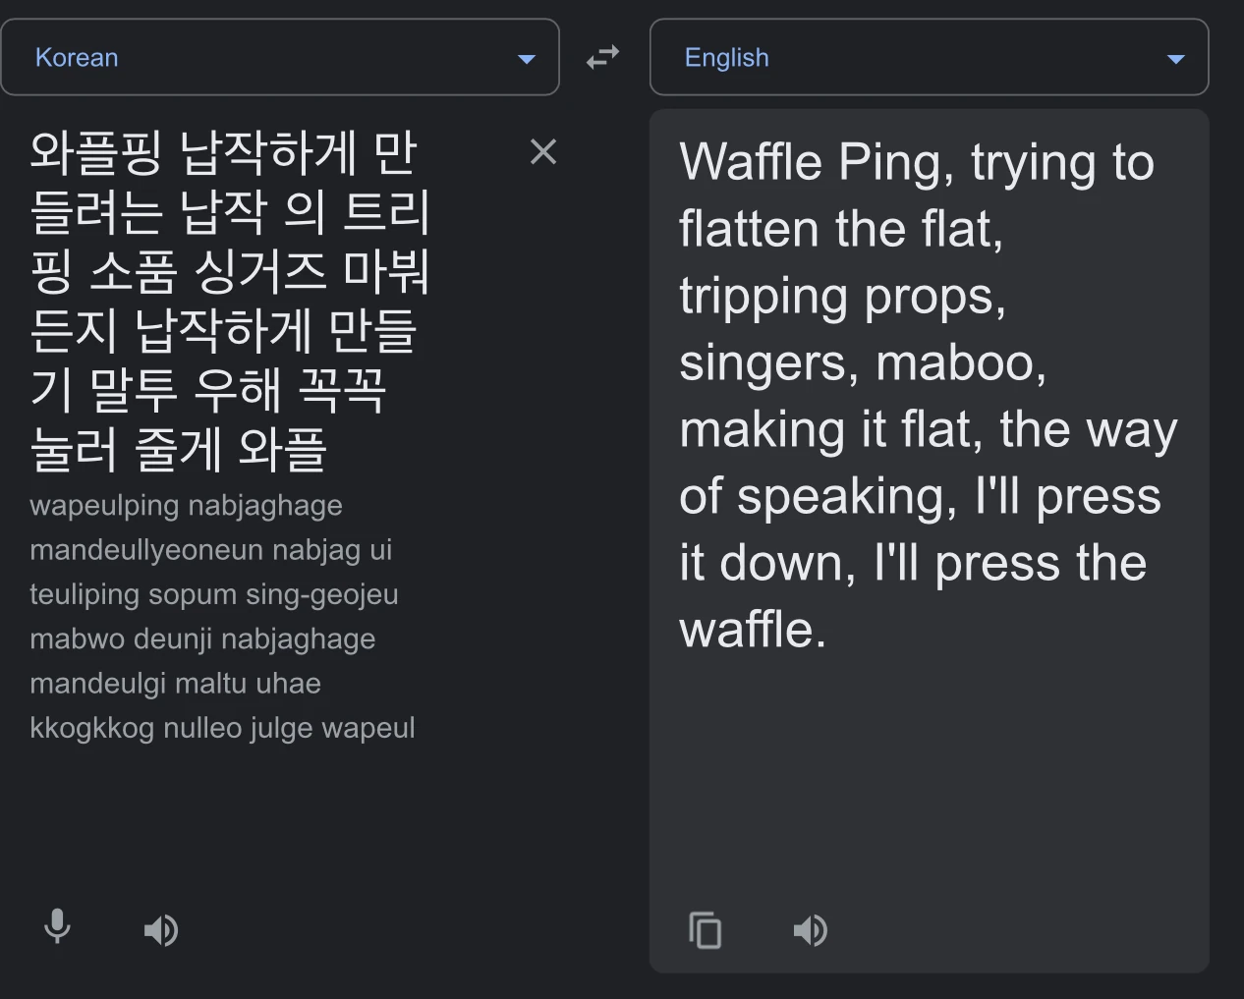Click the swap arrows between language panels

tap(602, 57)
